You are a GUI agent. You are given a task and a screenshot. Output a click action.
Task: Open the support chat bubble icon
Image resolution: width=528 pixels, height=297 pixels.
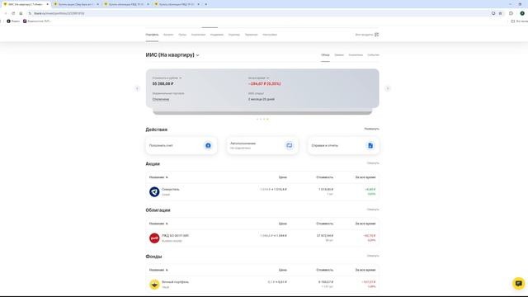(x=519, y=283)
